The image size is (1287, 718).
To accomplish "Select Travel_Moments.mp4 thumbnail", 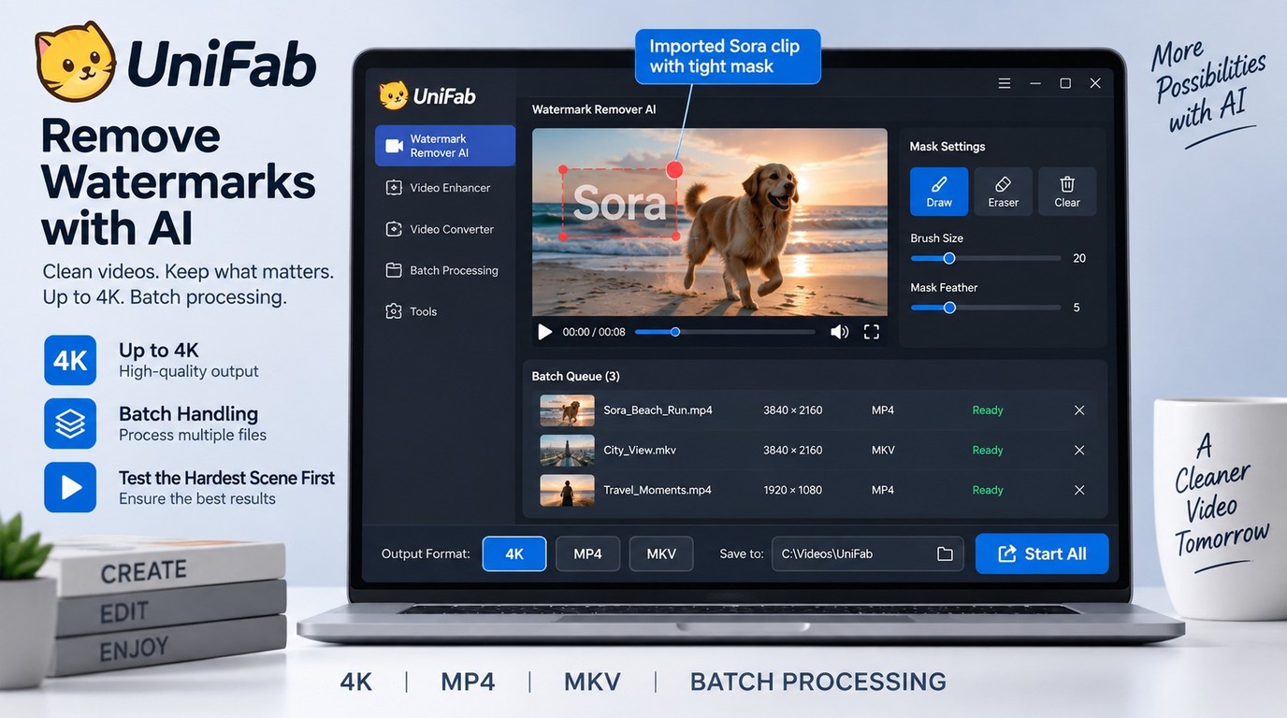I will pyautogui.click(x=567, y=491).
